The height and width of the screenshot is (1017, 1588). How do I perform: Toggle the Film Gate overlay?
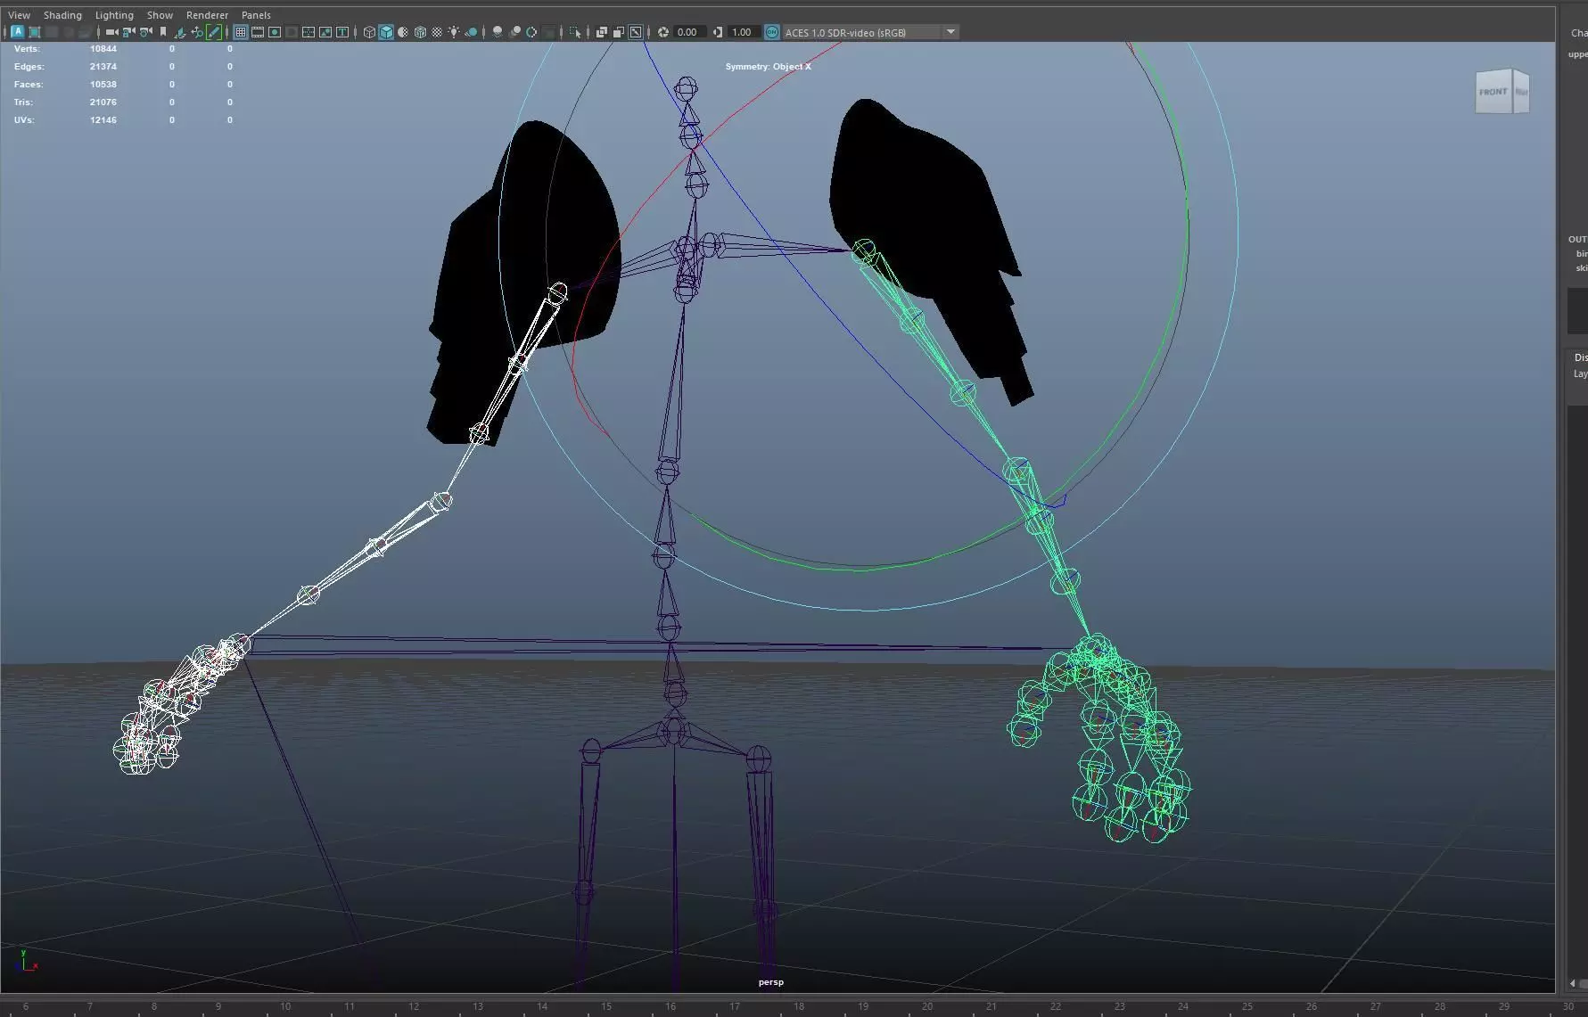(258, 32)
